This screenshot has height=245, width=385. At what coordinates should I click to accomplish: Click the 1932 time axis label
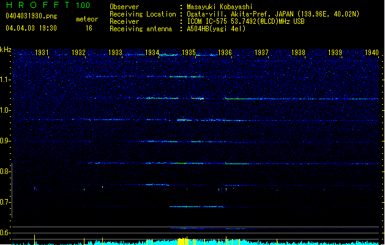click(x=78, y=53)
